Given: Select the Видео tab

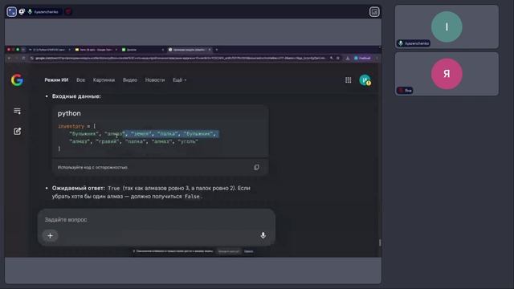Looking at the screenshot, I should pos(130,80).
